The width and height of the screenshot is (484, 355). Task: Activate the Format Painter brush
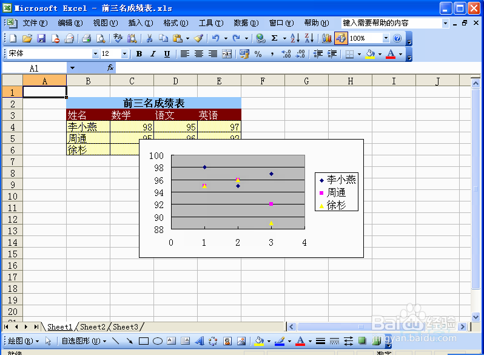[198, 38]
